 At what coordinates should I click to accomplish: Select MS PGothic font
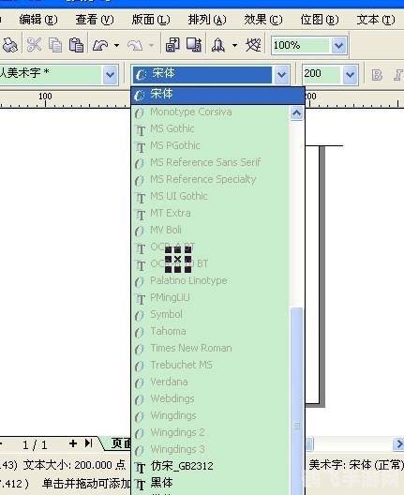210,145
